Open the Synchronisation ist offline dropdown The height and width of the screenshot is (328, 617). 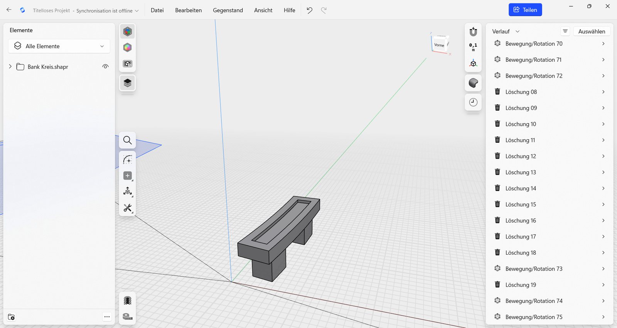[x=107, y=11]
